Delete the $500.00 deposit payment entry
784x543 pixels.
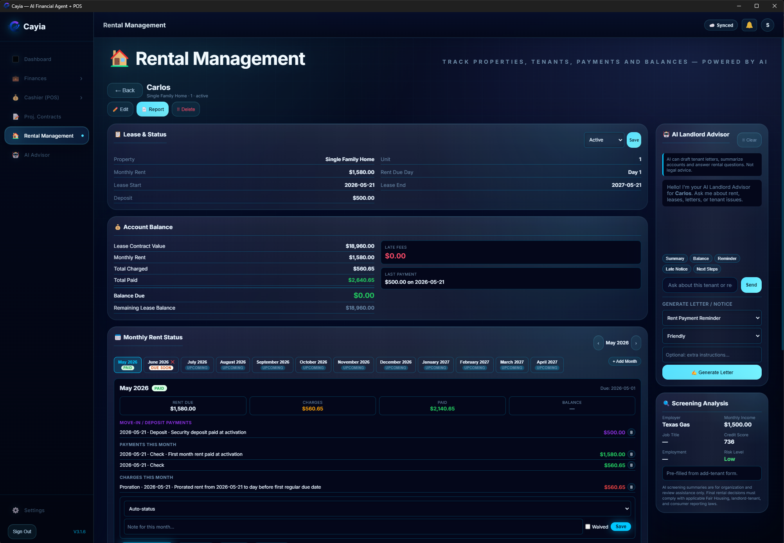[631, 432]
